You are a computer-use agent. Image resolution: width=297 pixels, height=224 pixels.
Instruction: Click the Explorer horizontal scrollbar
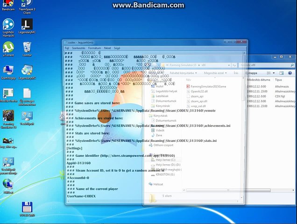(x=228, y=190)
